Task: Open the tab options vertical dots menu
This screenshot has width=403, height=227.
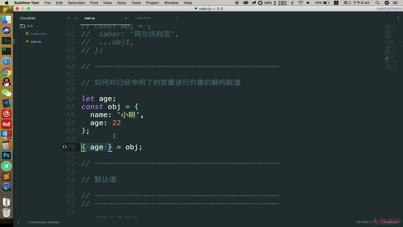Action: [x=398, y=18]
